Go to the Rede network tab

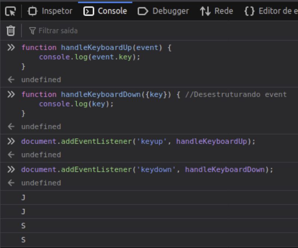click(x=218, y=11)
